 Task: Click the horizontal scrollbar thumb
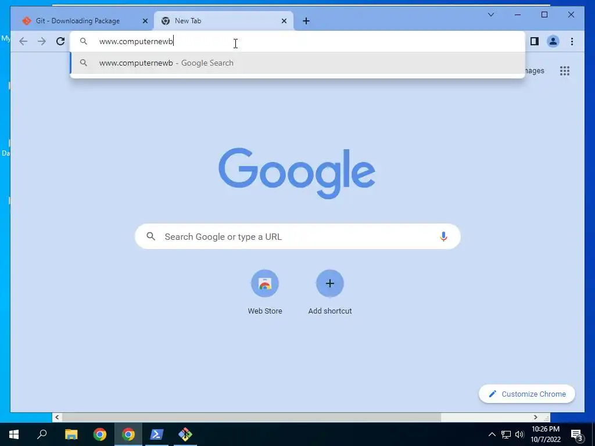coord(251,417)
